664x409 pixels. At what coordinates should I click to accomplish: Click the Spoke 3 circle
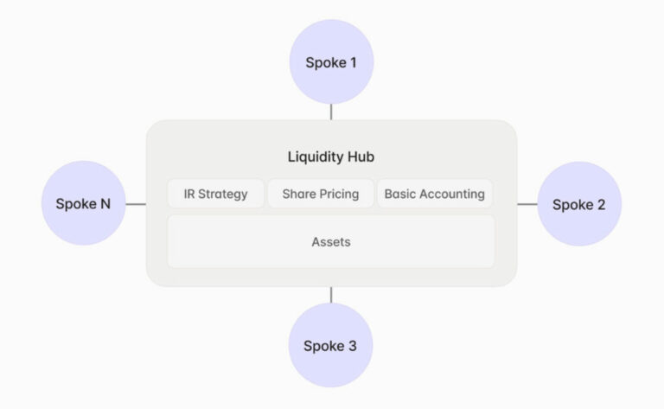pyautogui.click(x=330, y=346)
